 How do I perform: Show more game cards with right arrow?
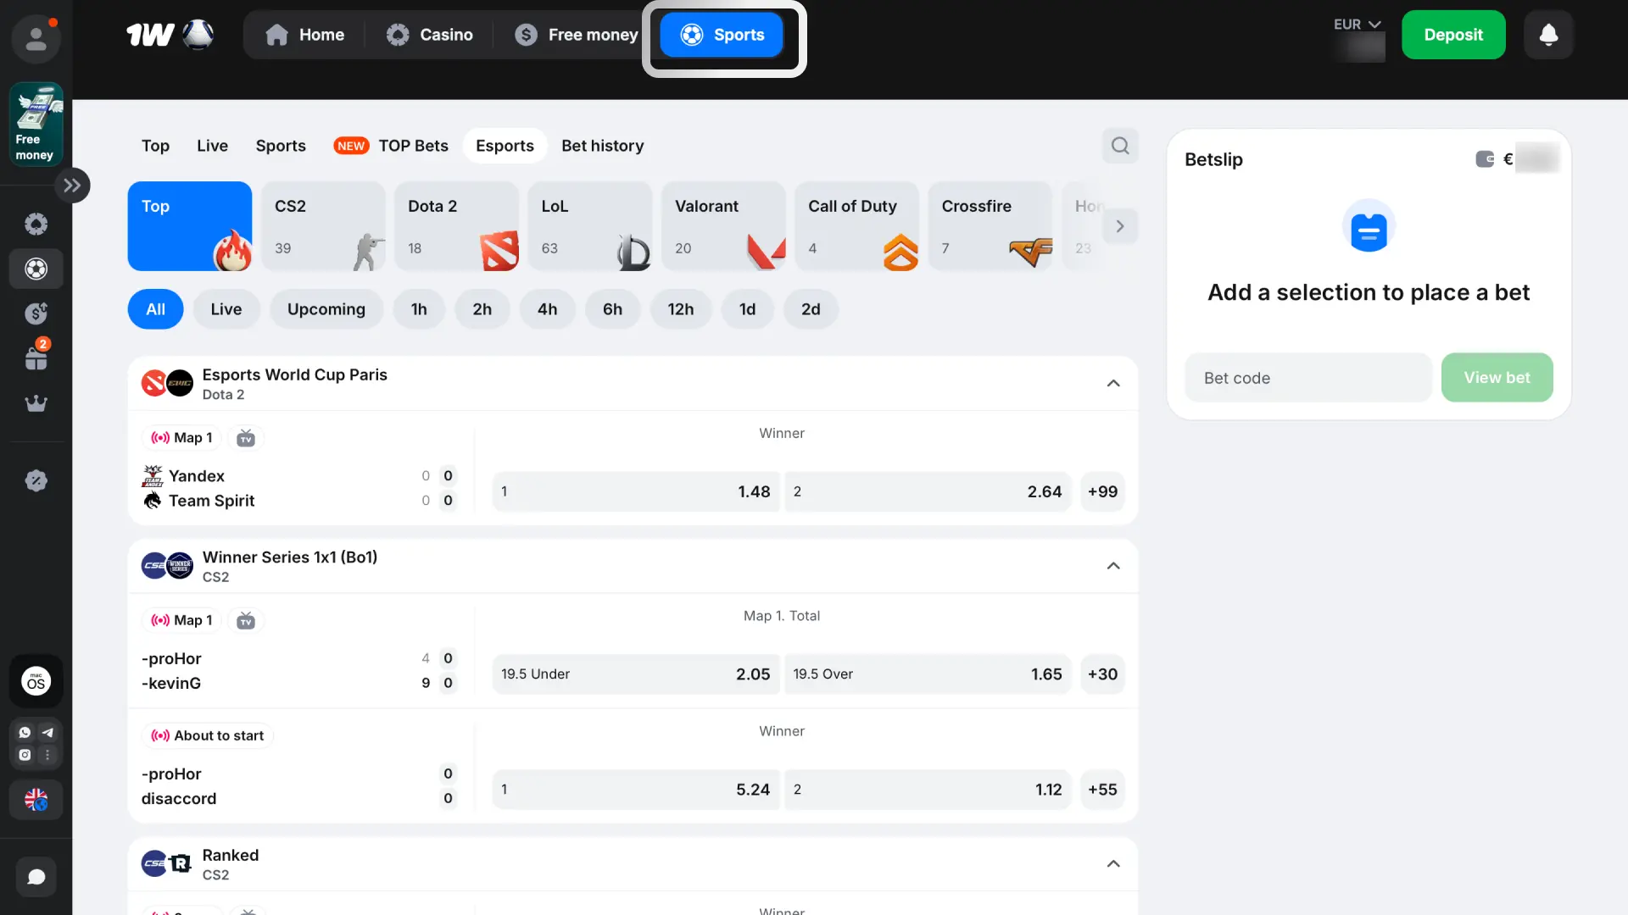click(x=1120, y=226)
